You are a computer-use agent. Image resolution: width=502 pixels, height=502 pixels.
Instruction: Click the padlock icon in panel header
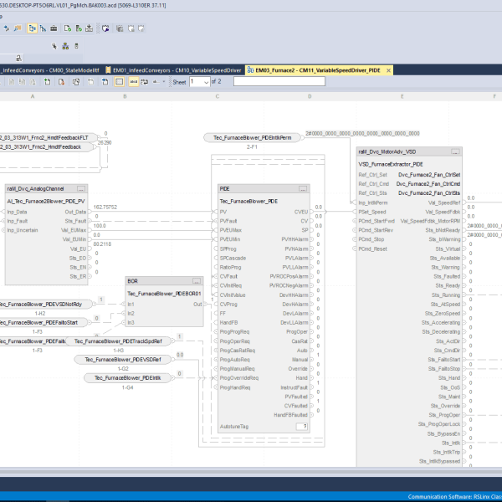pyautogui.click(x=19, y=58)
